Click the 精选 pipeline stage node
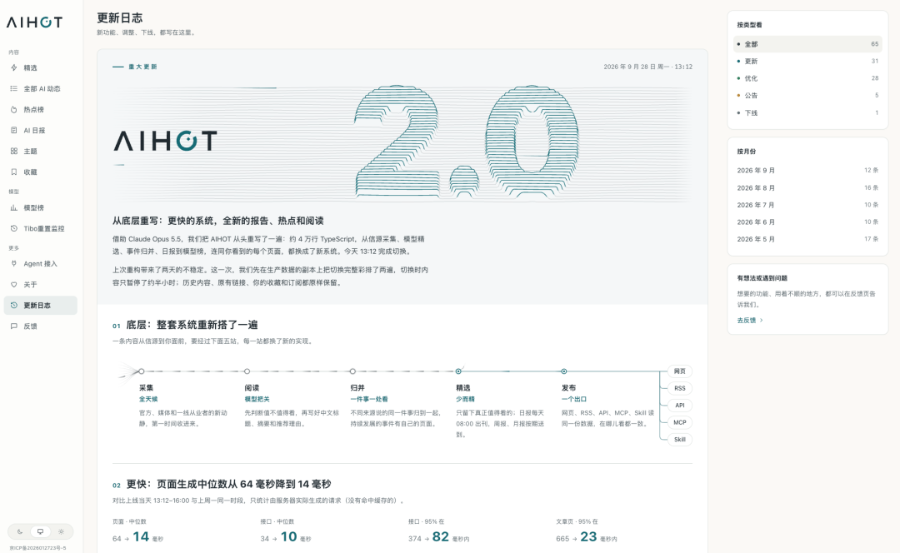The height and width of the screenshot is (553, 900). [x=458, y=371]
